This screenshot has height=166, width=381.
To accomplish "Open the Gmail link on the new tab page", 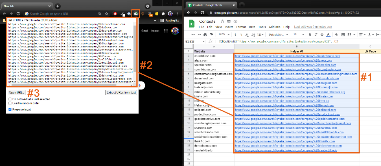I will click(x=145, y=31).
